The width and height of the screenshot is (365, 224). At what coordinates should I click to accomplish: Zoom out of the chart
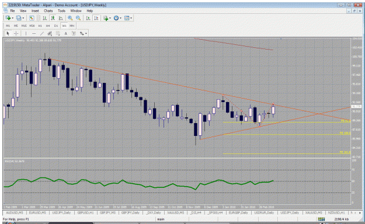coord(78,18)
